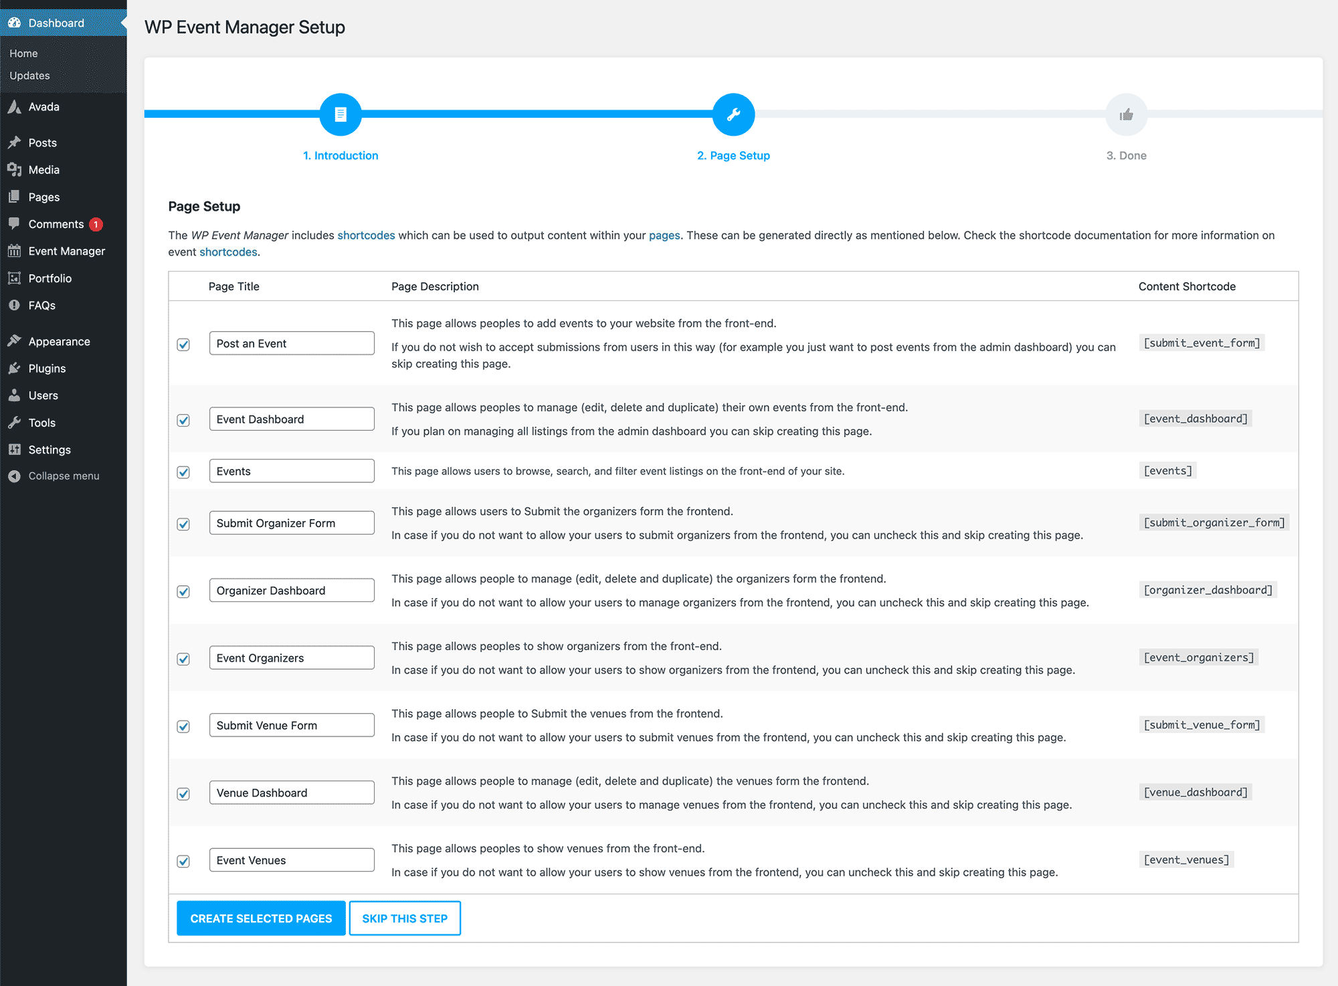This screenshot has width=1338, height=986.
Task: Open the pages link
Action: (664, 235)
